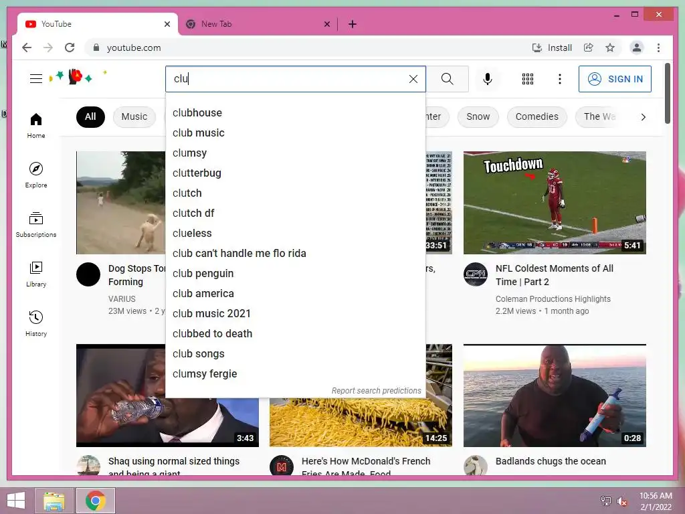685x514 pixels.
Task: Go to Home in sidebar
Action: [36, 125]
